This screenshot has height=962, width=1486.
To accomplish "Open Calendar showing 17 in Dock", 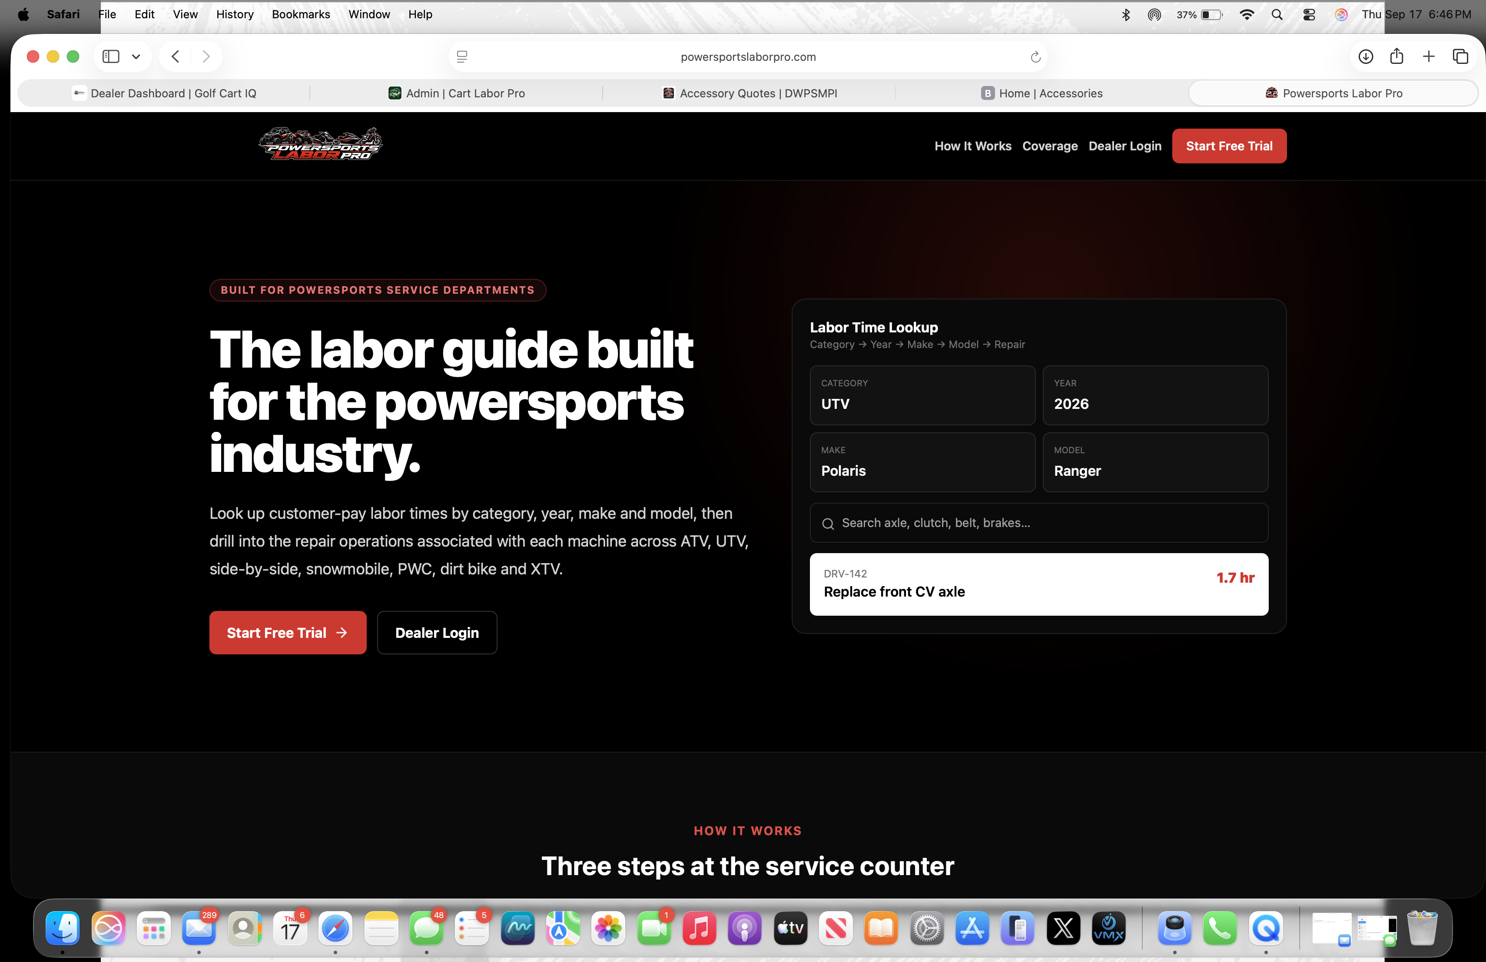I will coord(290,928).
